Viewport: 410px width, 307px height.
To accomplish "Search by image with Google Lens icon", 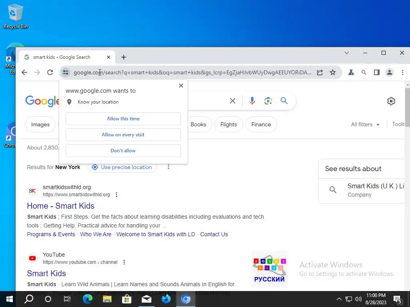I will [x=268, y=101].
